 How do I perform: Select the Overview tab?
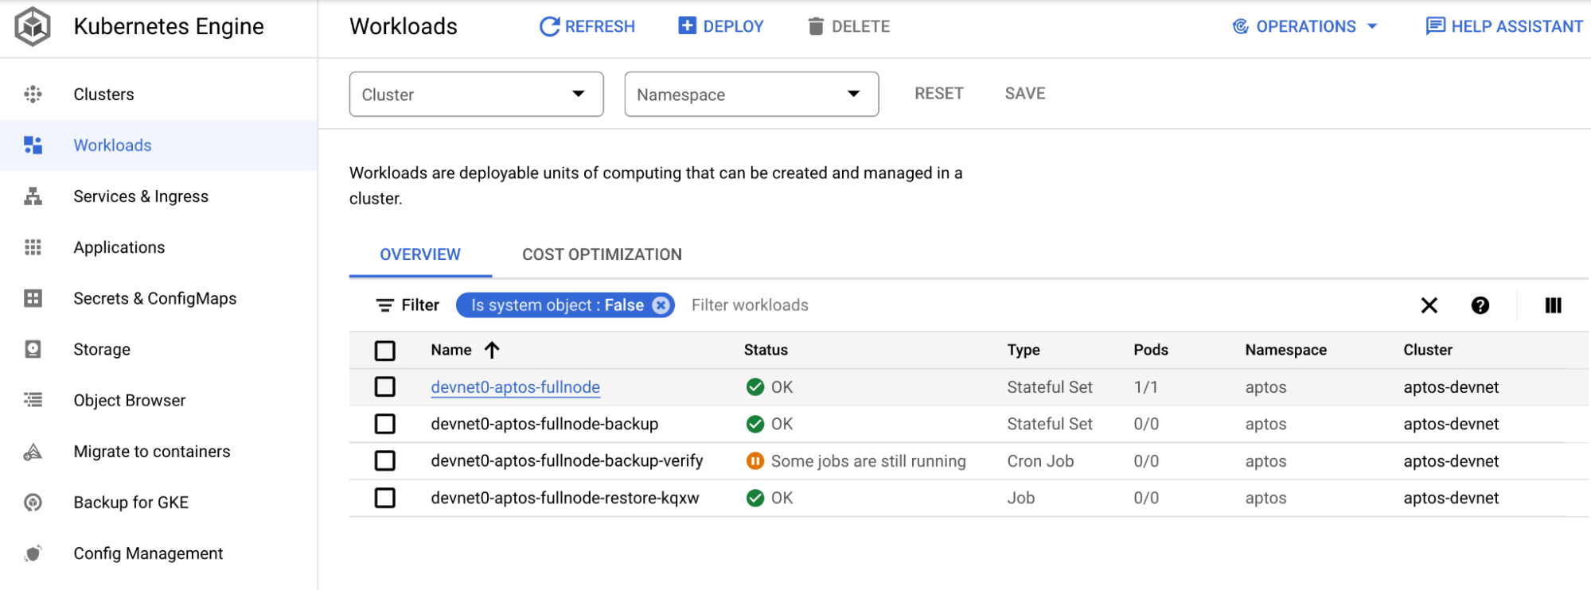pyautogui.click(x=420, y=254)
